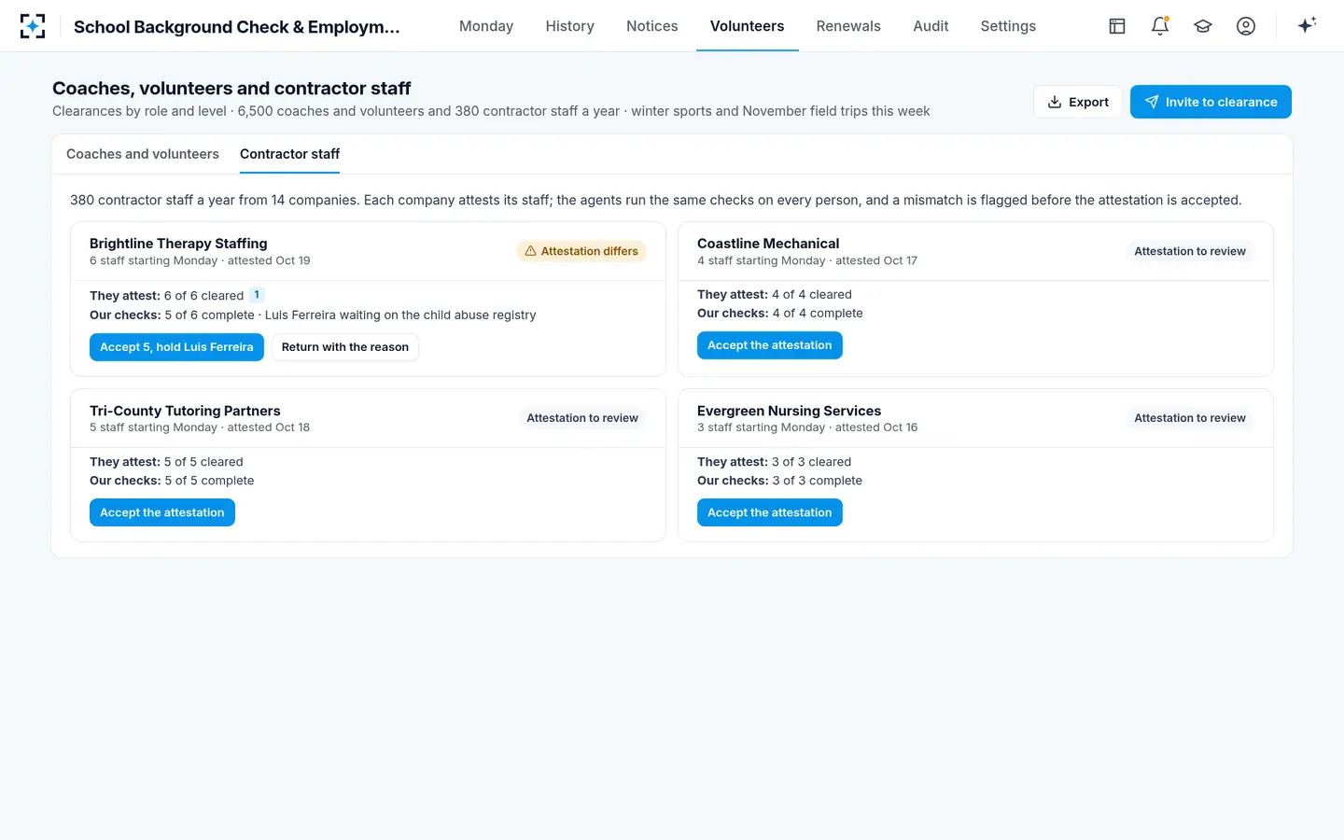Click 'Our checks: 3 of 3 complete' text

point(780,481)
